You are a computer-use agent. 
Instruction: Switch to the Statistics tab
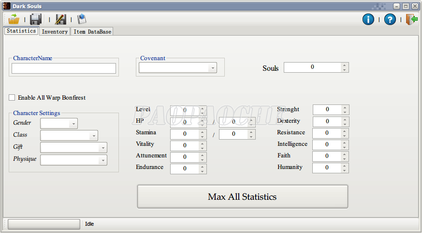coord(21,31)
